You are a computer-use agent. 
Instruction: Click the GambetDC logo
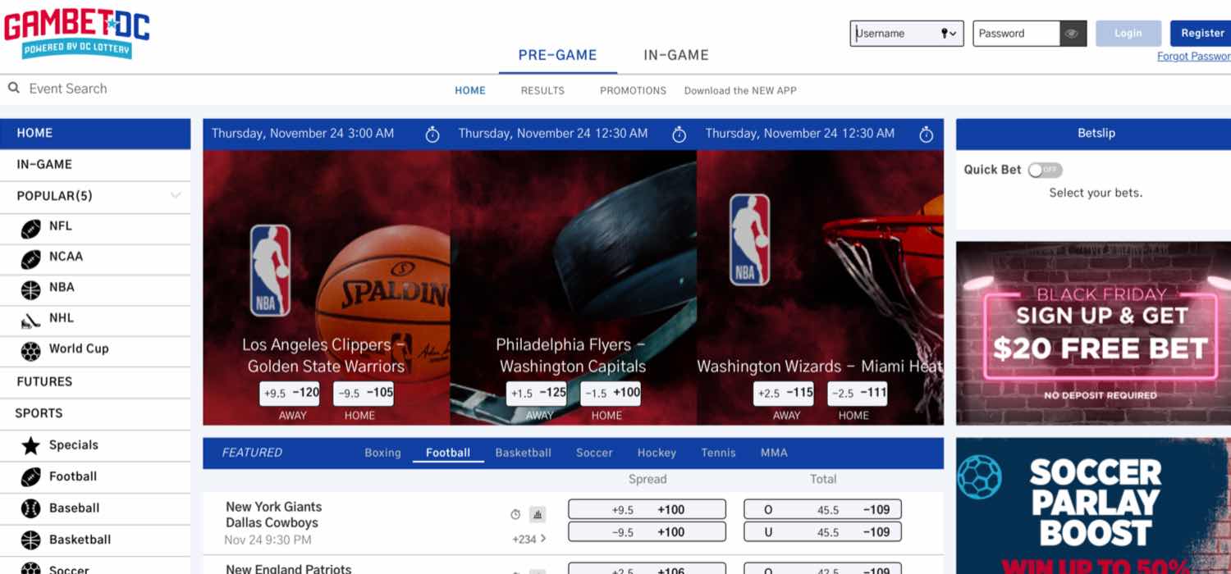click(x=77, y=33)
